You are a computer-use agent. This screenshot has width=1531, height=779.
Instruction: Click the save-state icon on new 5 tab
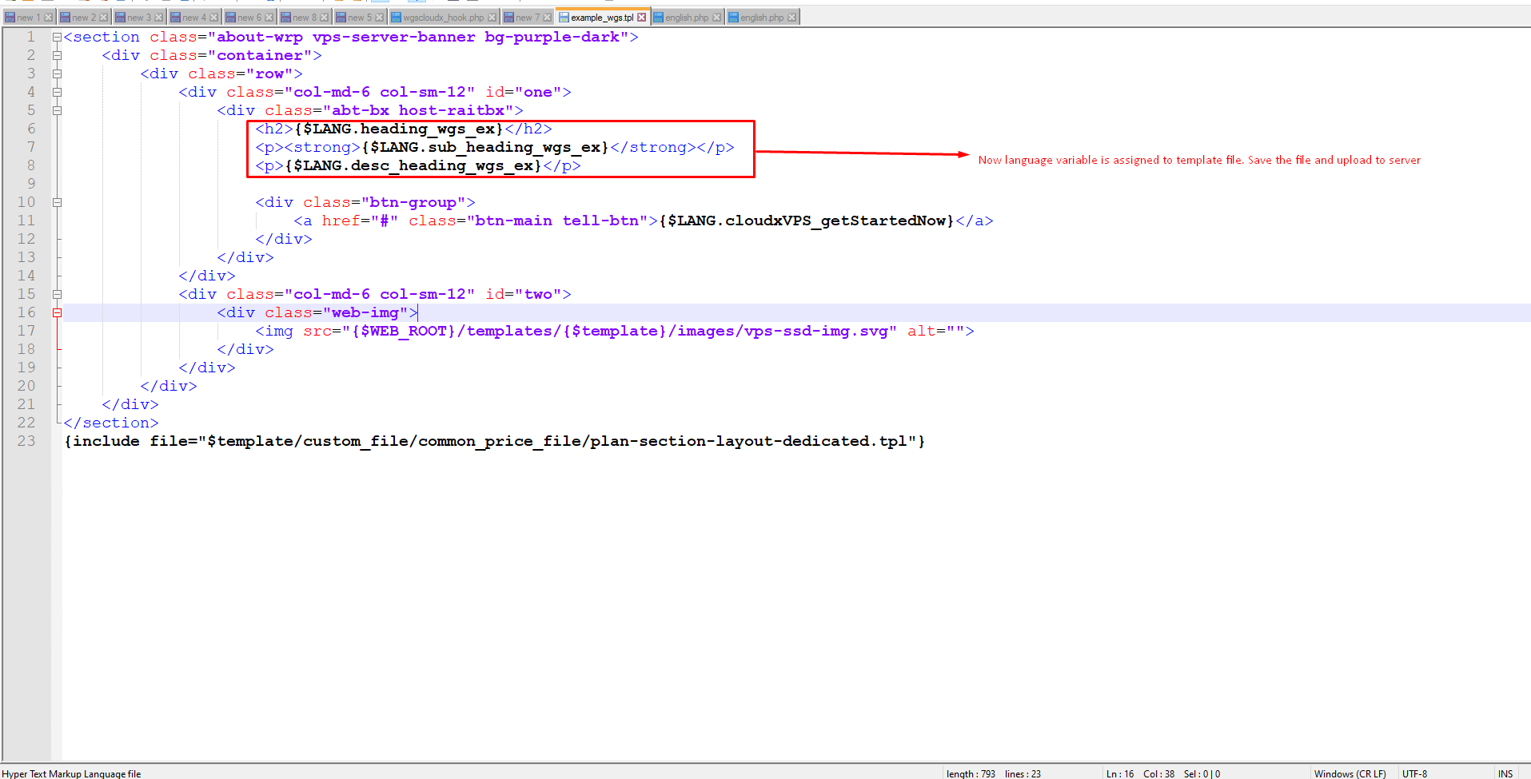pyautogui.click(x=341, y=18)
